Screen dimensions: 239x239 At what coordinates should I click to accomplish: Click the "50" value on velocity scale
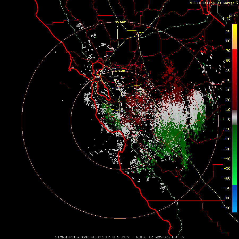228,70
